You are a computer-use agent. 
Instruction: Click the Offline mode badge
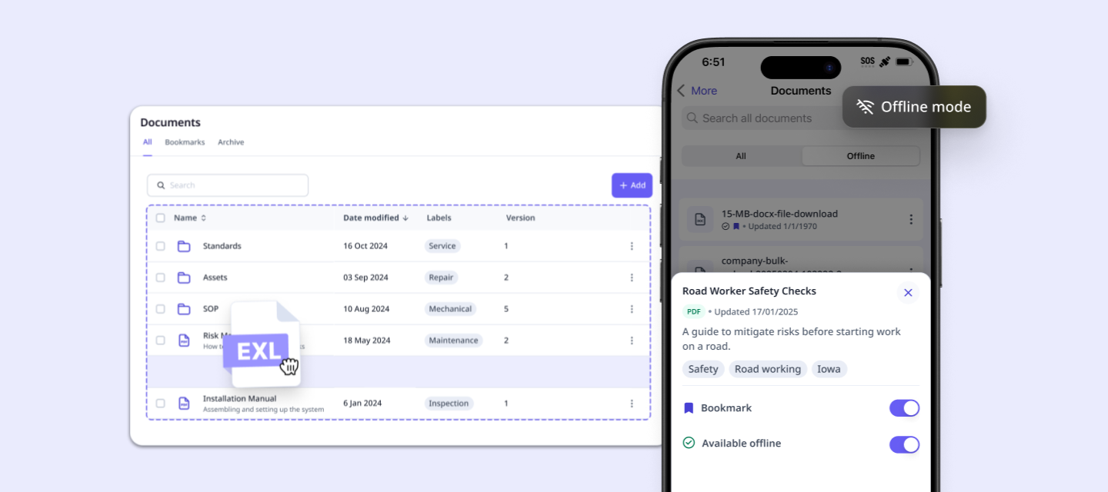tap(914, 107)
